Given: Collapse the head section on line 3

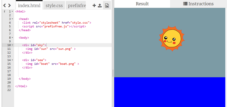Looking at the screenshot, I should (x=12, y=19).
